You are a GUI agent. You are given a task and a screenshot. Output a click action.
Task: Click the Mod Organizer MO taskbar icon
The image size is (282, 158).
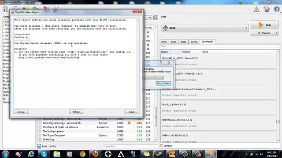(x=172, y=154)
